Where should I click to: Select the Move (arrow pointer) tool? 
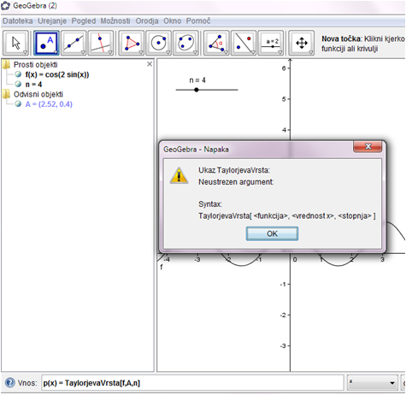pos(15,43)
